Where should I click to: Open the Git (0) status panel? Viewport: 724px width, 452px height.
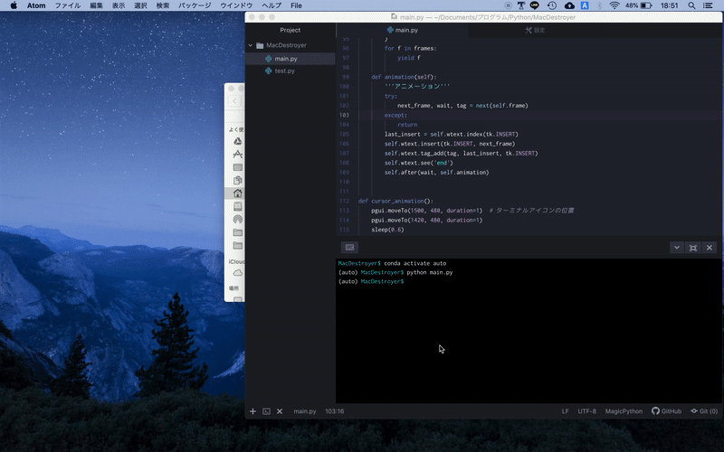pyautogui.click(x=703, y=411)
